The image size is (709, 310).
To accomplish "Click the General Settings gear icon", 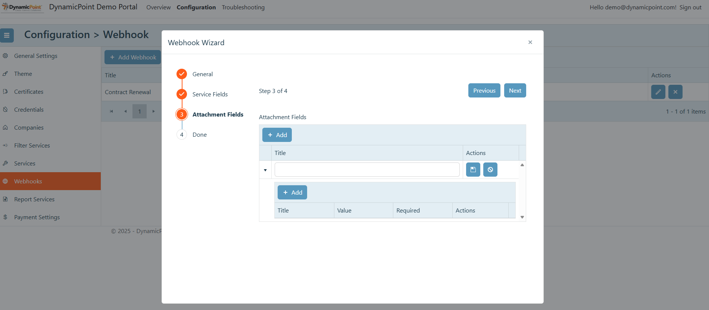I will coord(5,56).
